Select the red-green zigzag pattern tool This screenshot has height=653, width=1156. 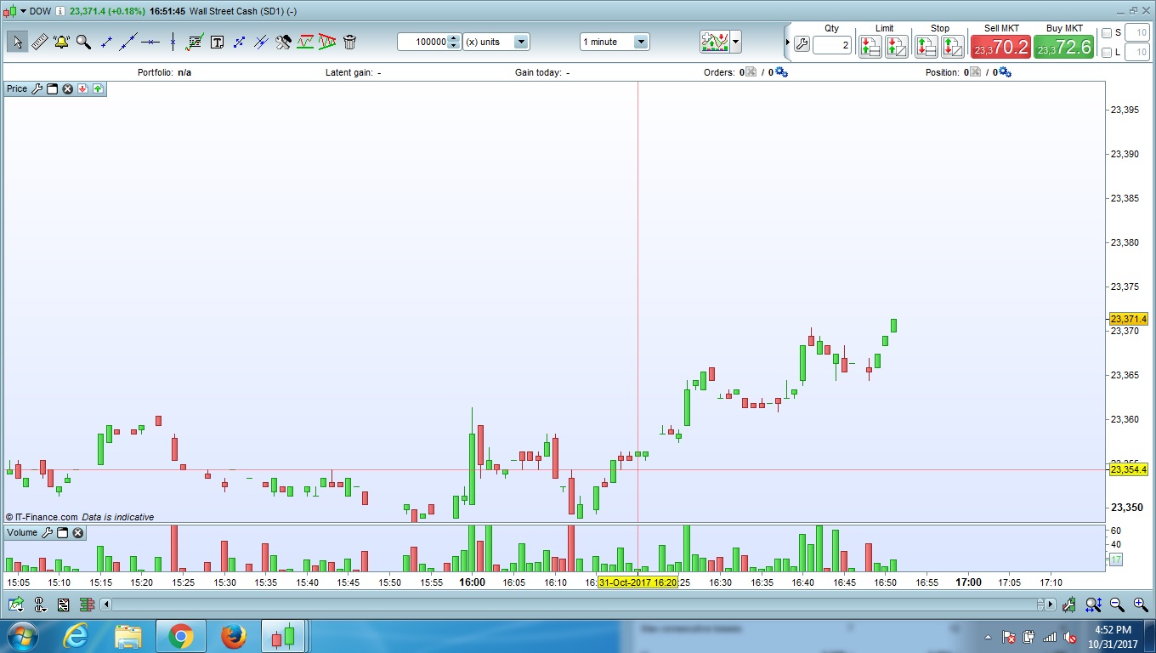coord(305,42)
